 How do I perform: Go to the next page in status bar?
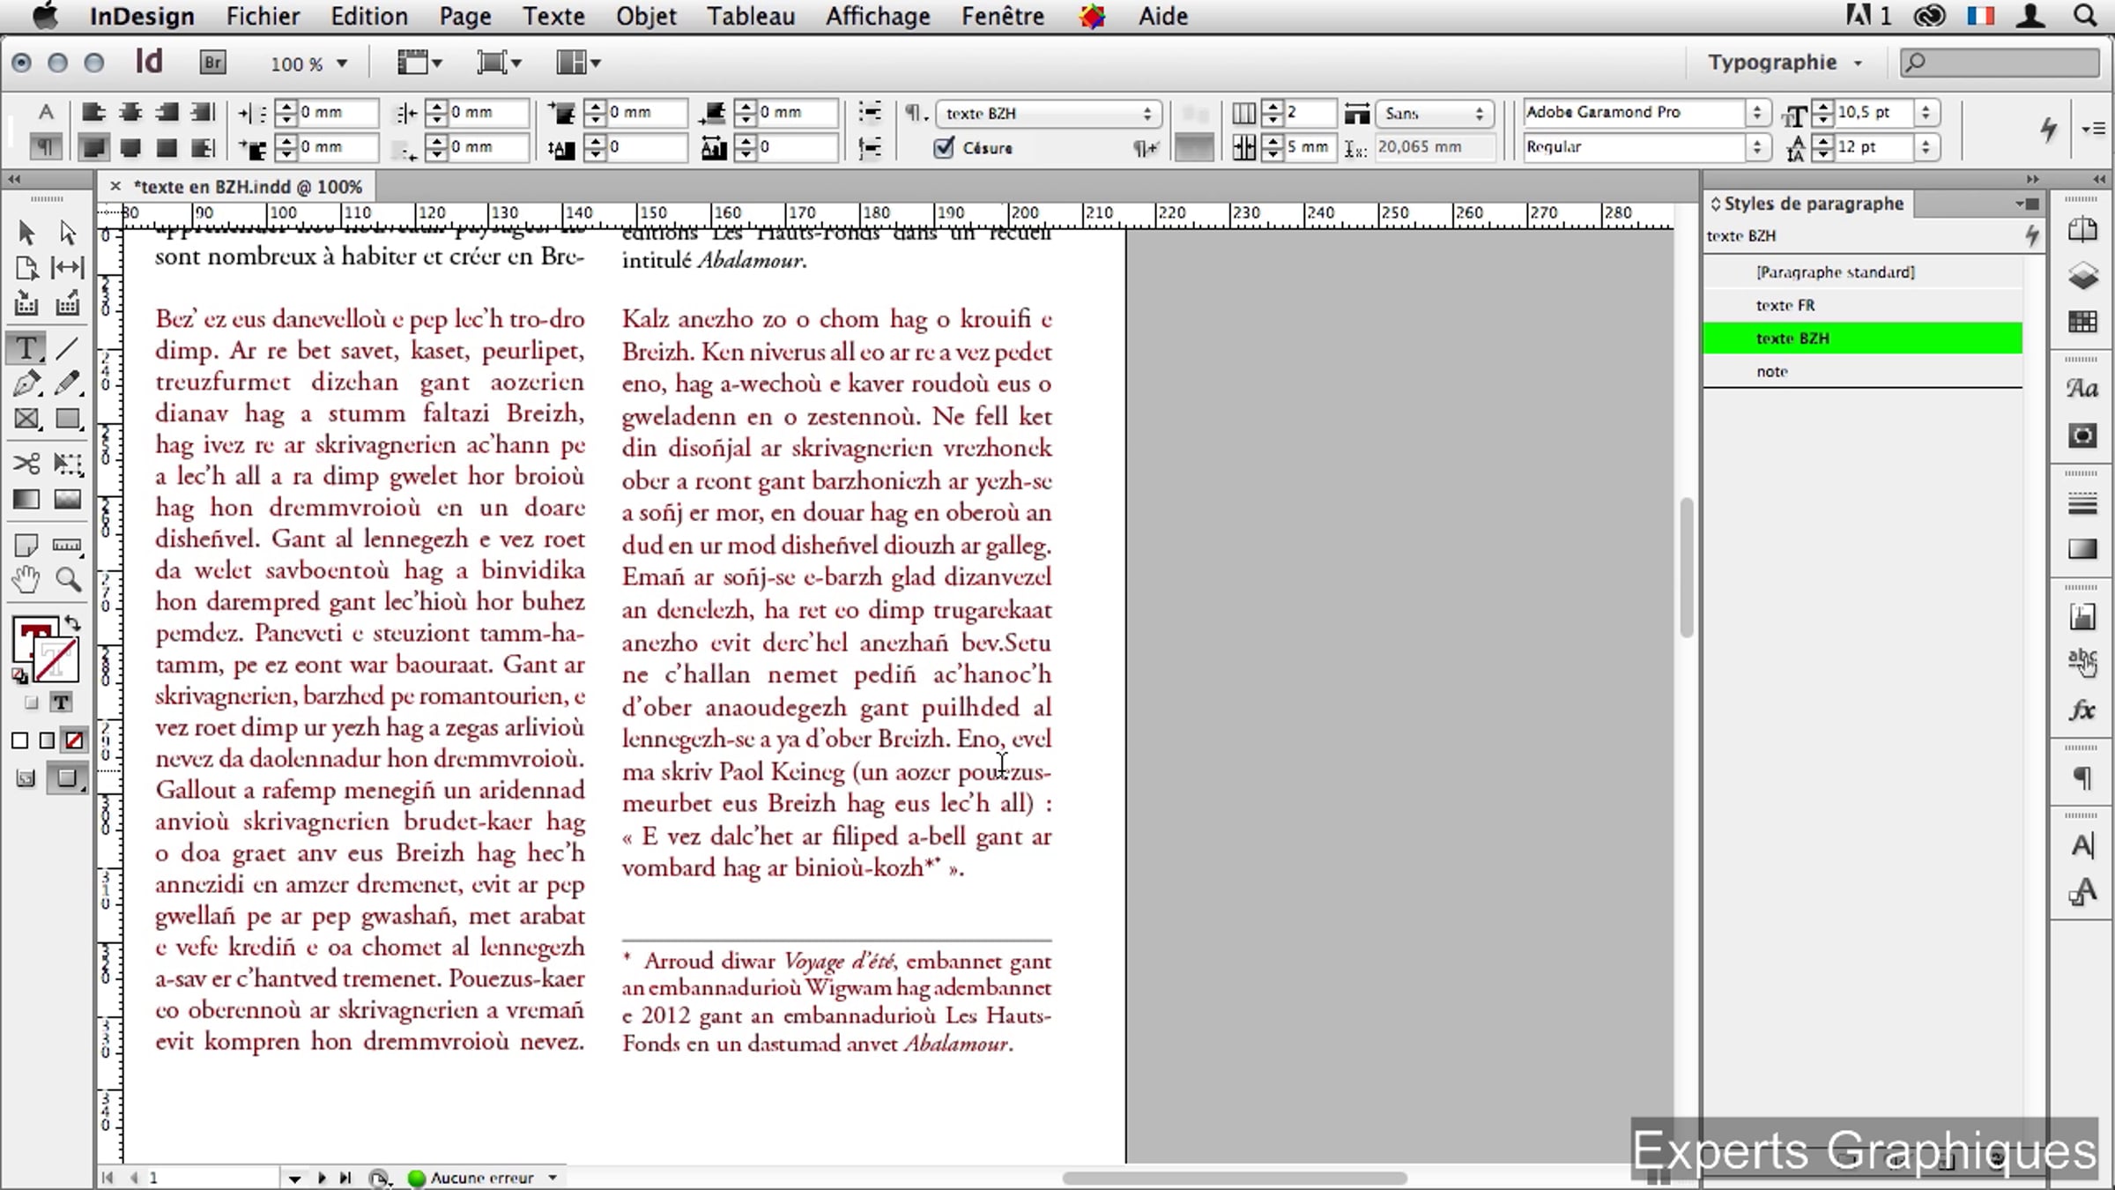(322, 1178)
